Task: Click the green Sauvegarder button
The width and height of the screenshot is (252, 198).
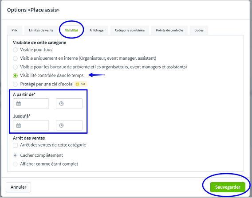Action: [228, 187]
